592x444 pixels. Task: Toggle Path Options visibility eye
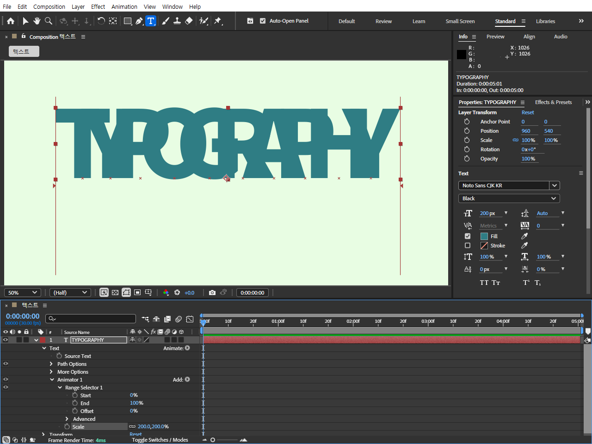pos(6,364)
